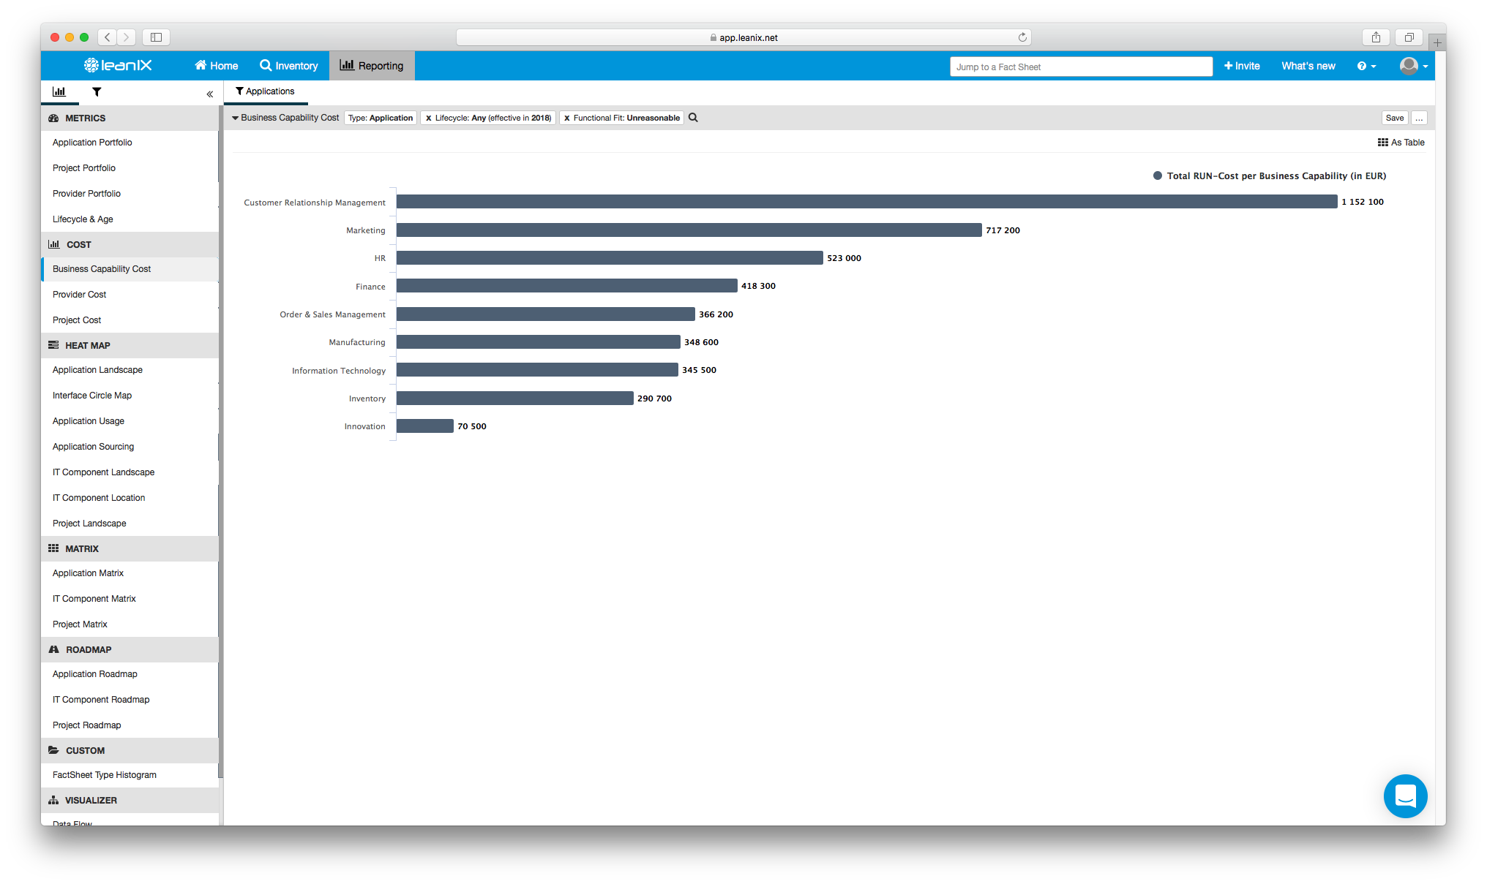Click the Safari reload page icon

[x=1022, y=37]
